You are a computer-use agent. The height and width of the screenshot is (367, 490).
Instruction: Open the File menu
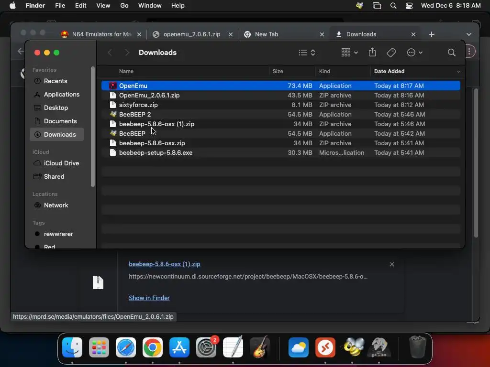60,6
